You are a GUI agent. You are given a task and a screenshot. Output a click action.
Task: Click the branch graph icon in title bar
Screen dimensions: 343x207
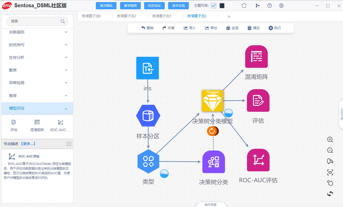point(258,6)
